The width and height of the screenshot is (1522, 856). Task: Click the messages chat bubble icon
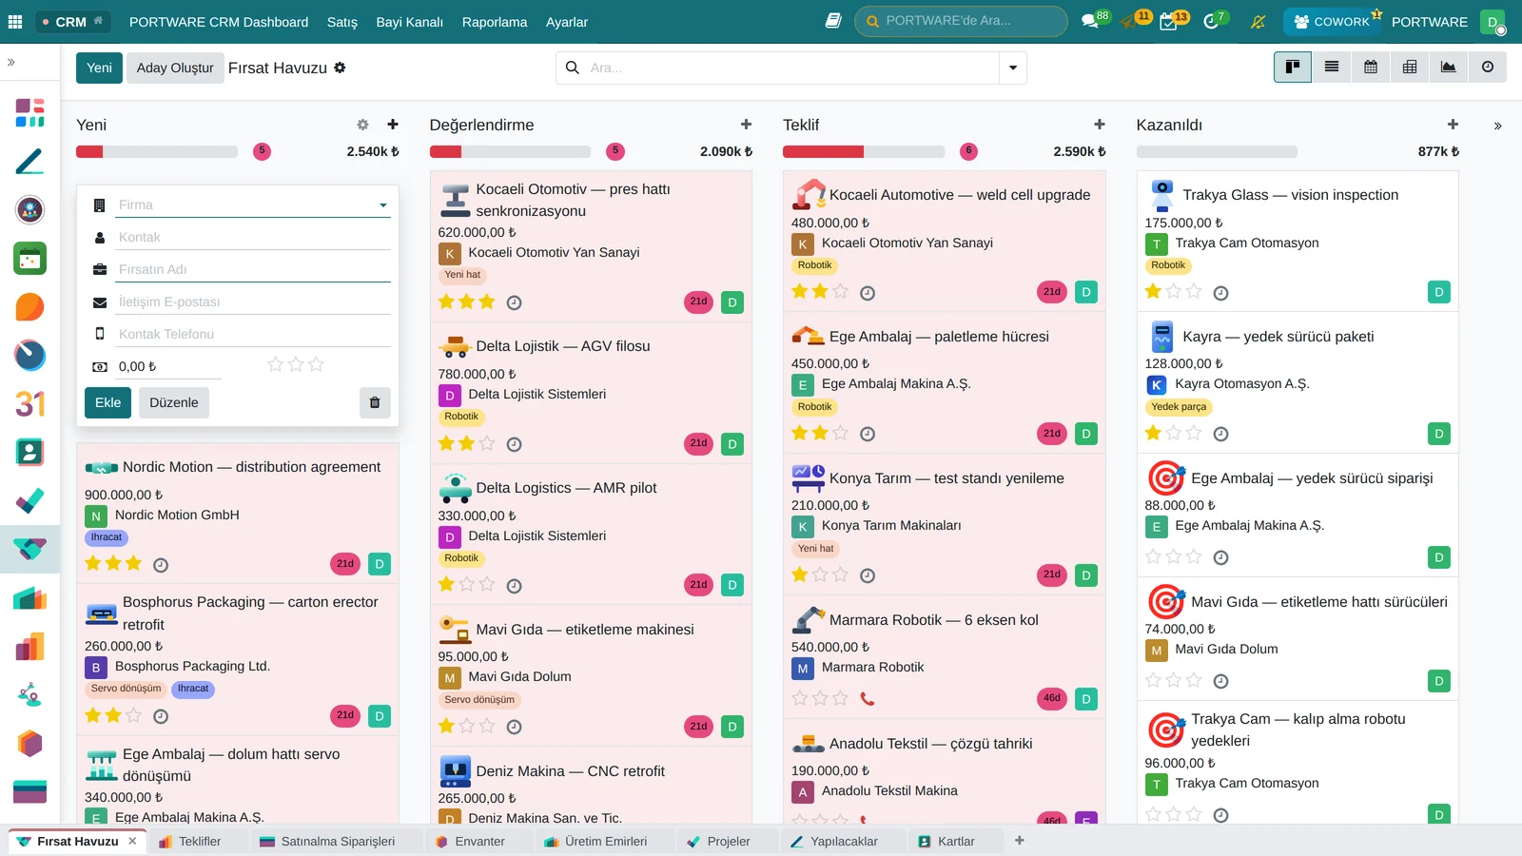1089,21
